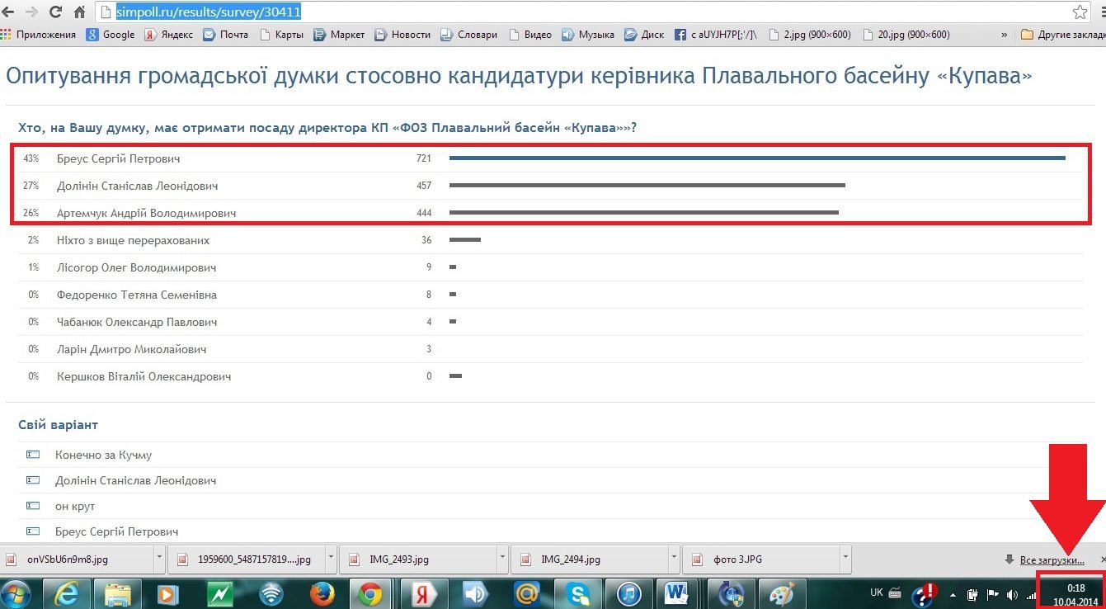Open Microsoft Word from the taskbar
This screenshot has height=609, width=1106.
[679, 593]
